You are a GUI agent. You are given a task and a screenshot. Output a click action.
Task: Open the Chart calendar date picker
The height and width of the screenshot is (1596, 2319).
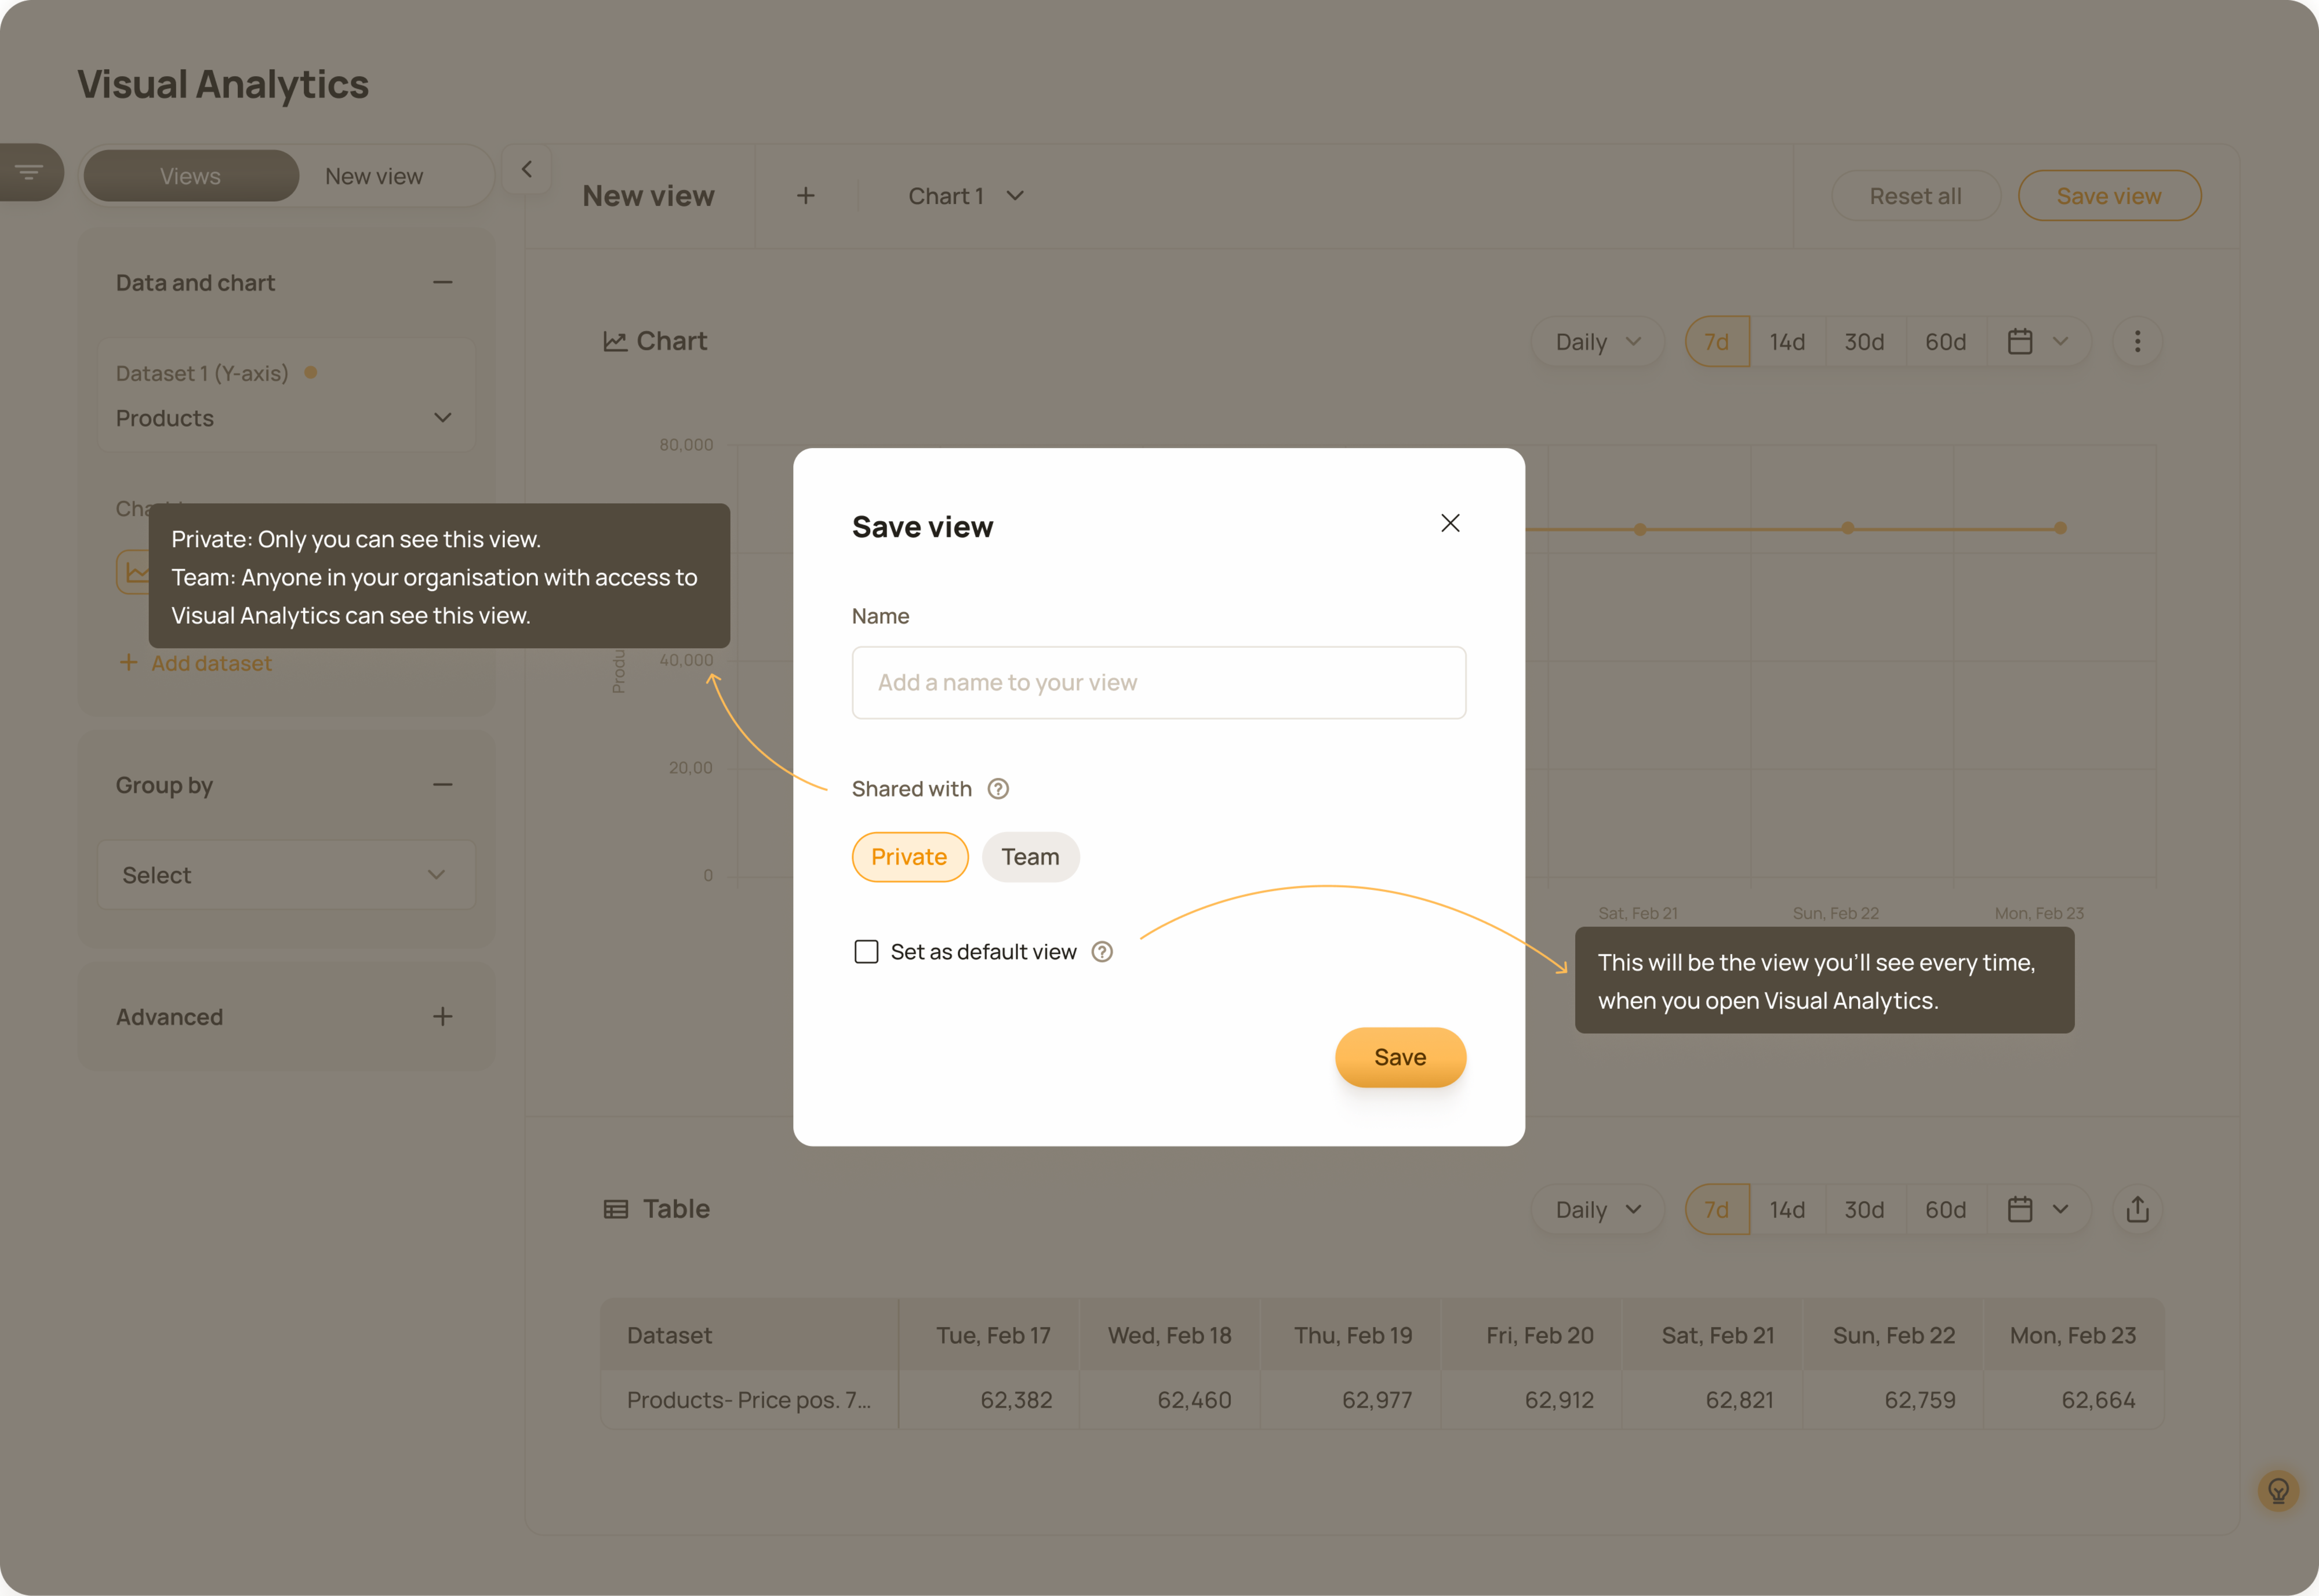point(2038,342)
